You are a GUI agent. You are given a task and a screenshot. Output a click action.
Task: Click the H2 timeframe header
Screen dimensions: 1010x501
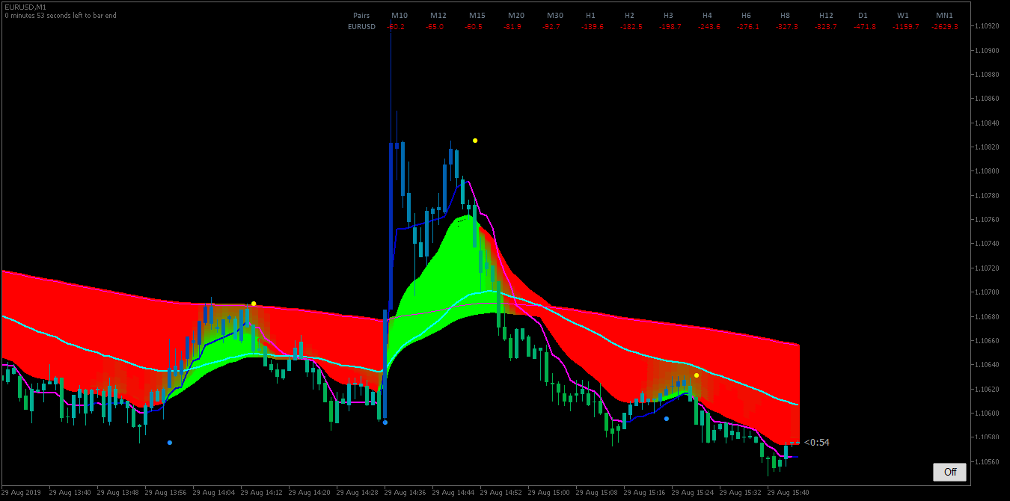pos(630,15)
